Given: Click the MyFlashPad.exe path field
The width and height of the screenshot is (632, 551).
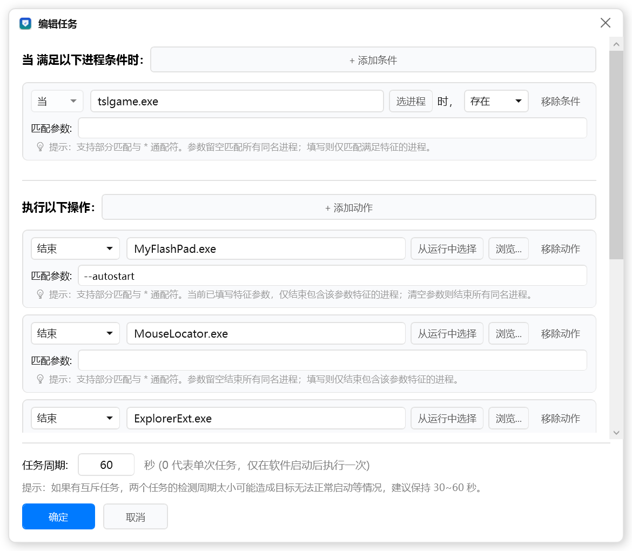Looking at the screenshot, I should (266, 248).
